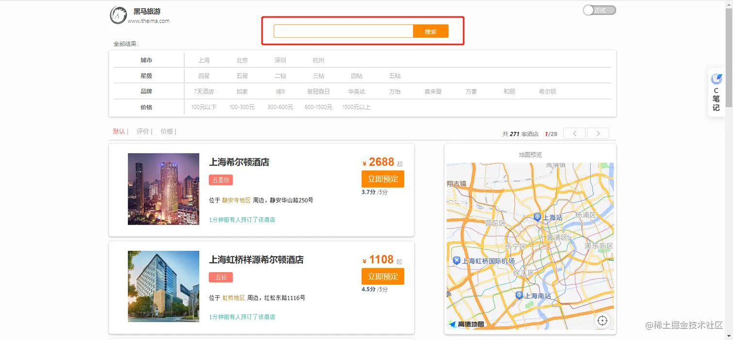Click the map locate crosshair icon

pos(602,321)
